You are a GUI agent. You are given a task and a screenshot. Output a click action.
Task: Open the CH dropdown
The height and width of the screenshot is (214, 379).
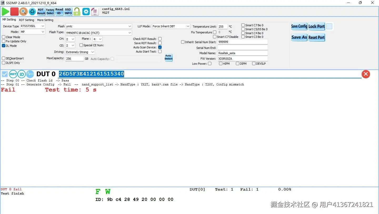click(x=70, y=39)
